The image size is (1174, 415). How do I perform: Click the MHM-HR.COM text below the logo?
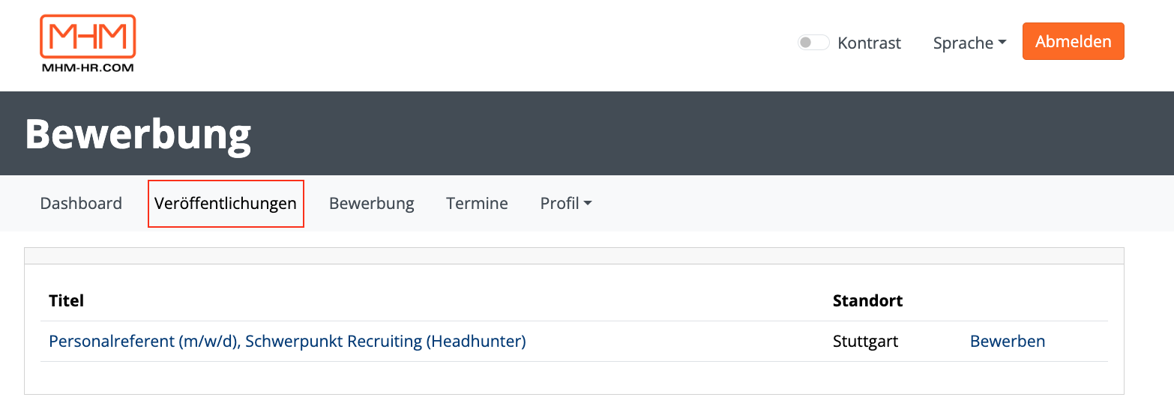88,67
